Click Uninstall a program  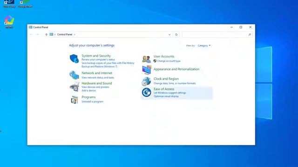(92, 102)
